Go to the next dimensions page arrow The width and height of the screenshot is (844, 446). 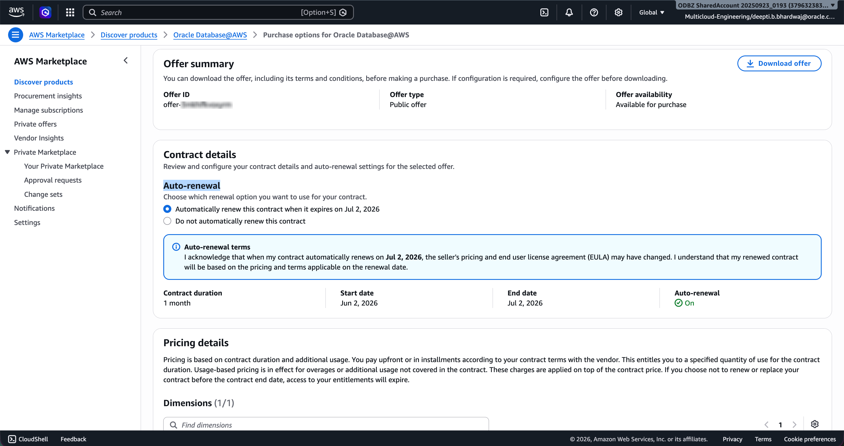coord(794,425)
